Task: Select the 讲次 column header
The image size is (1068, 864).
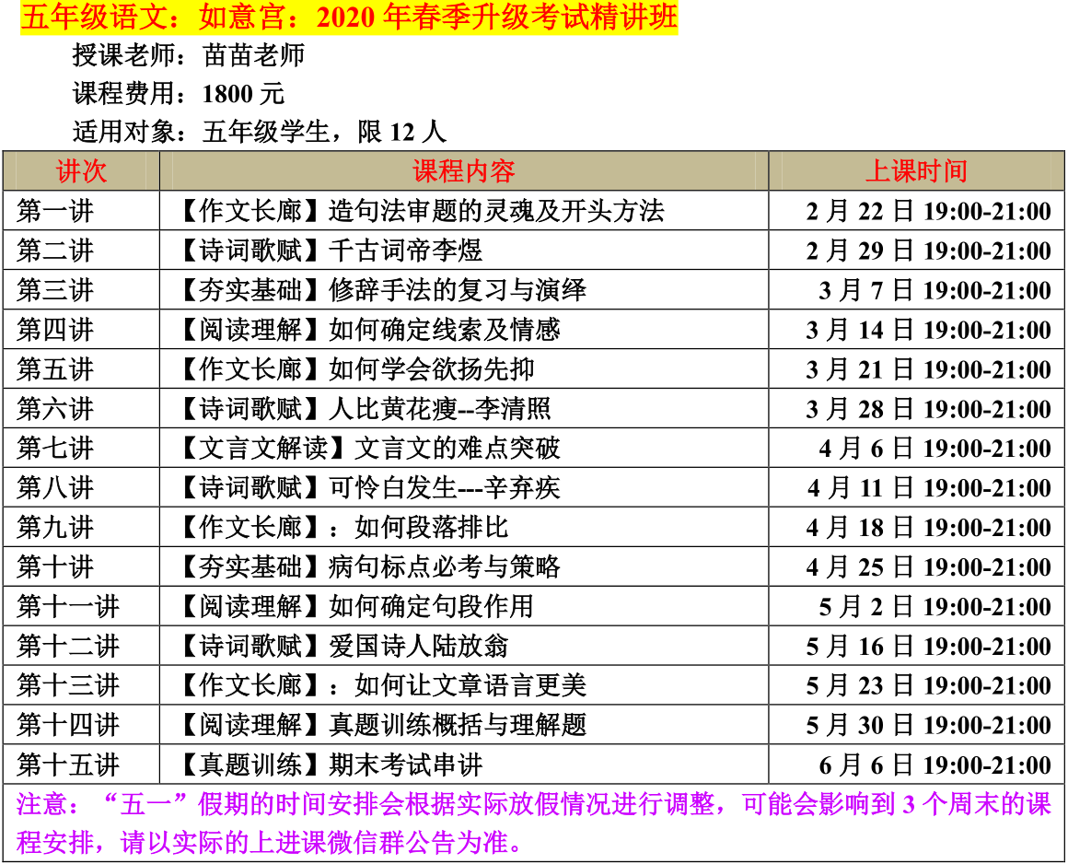Action: (x=81, y=171)
